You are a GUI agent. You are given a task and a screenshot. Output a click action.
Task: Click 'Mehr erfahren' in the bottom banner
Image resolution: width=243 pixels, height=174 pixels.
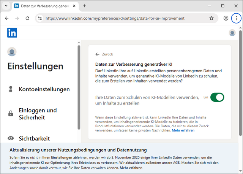(131, 168)
